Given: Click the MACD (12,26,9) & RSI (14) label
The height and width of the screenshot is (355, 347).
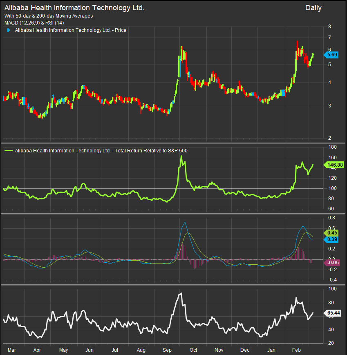Looking at the screenshot, I should [x=34, y=23].
